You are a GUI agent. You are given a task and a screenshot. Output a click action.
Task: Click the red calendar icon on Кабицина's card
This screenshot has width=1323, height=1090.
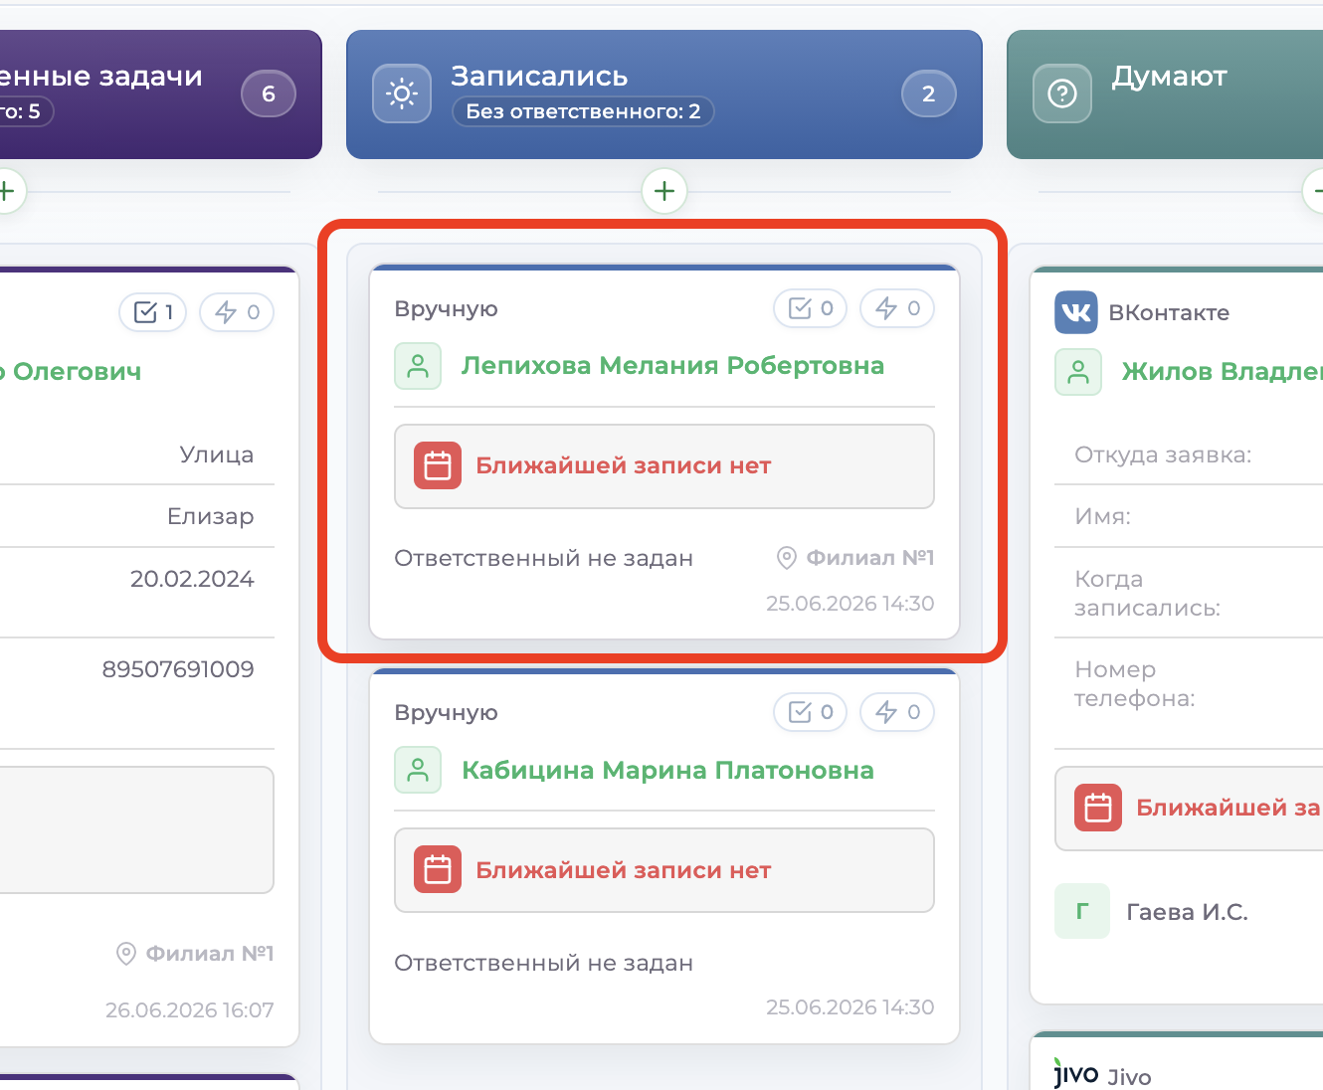pos(438,869)
